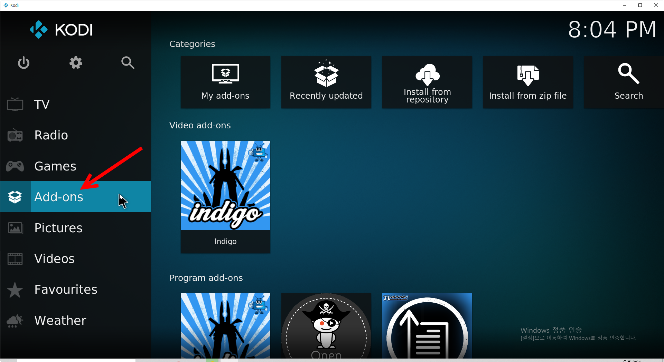
Task: Close the Kodi window
Action: tap(656, 5)
